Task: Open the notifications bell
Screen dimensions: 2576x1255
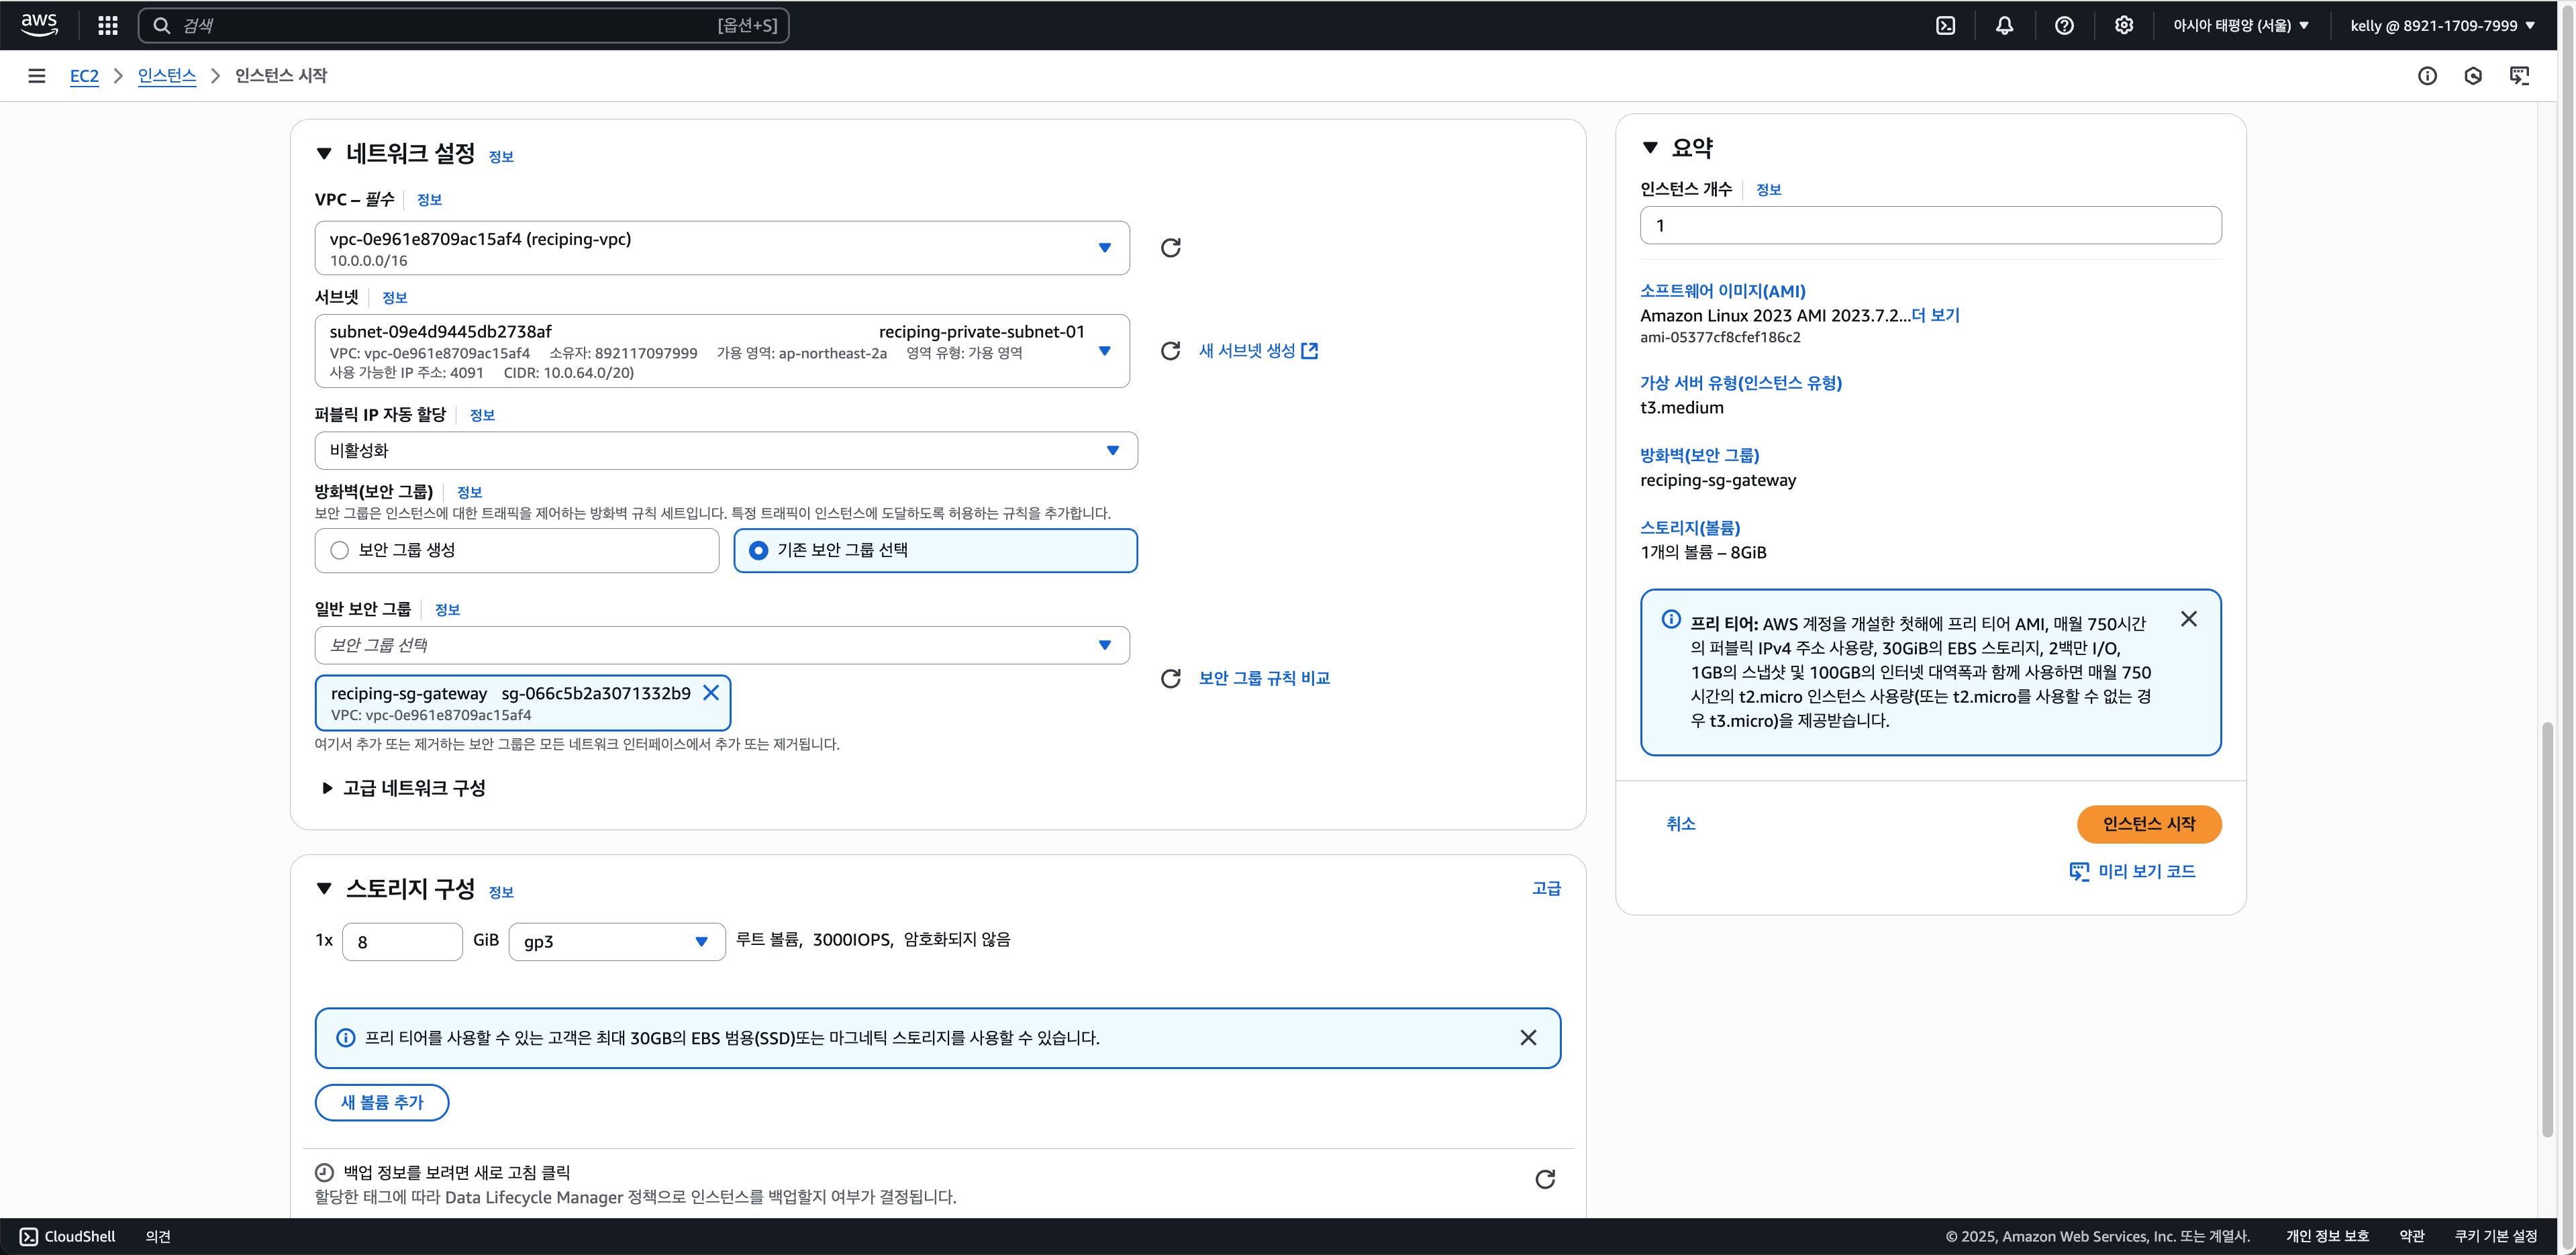Action: point(2004,25)
